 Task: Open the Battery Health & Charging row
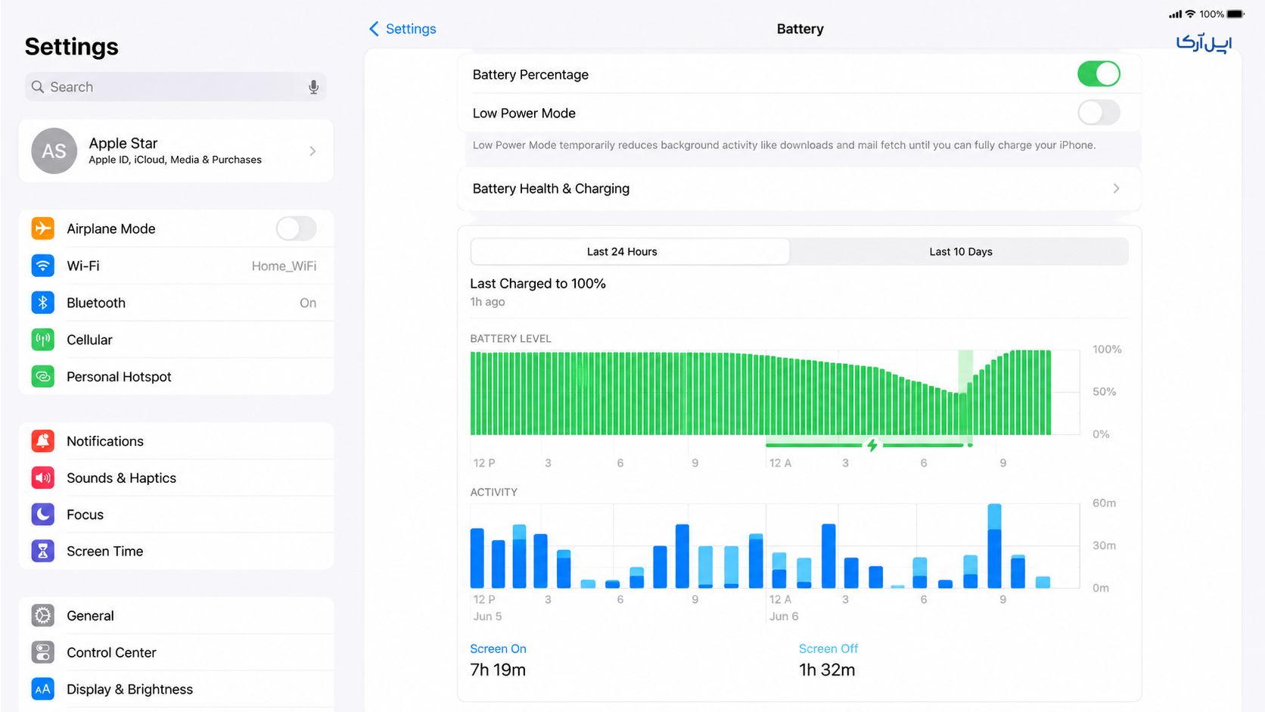799,188
